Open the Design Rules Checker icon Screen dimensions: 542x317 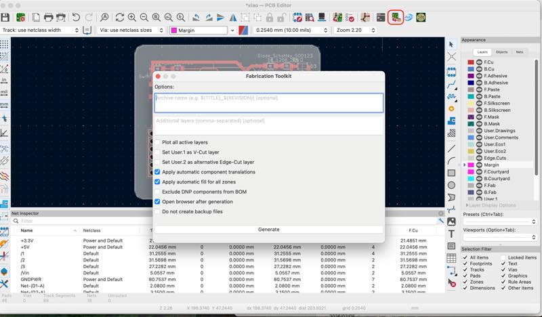350,18
